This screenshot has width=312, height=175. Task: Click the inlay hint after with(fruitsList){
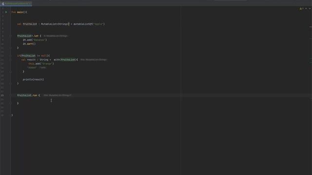94,60
